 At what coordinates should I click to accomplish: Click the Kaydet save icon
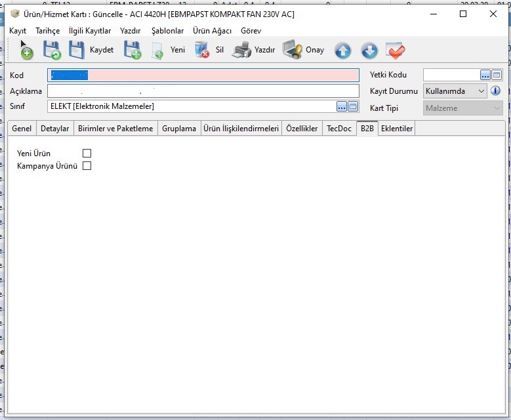pos(77,50)
